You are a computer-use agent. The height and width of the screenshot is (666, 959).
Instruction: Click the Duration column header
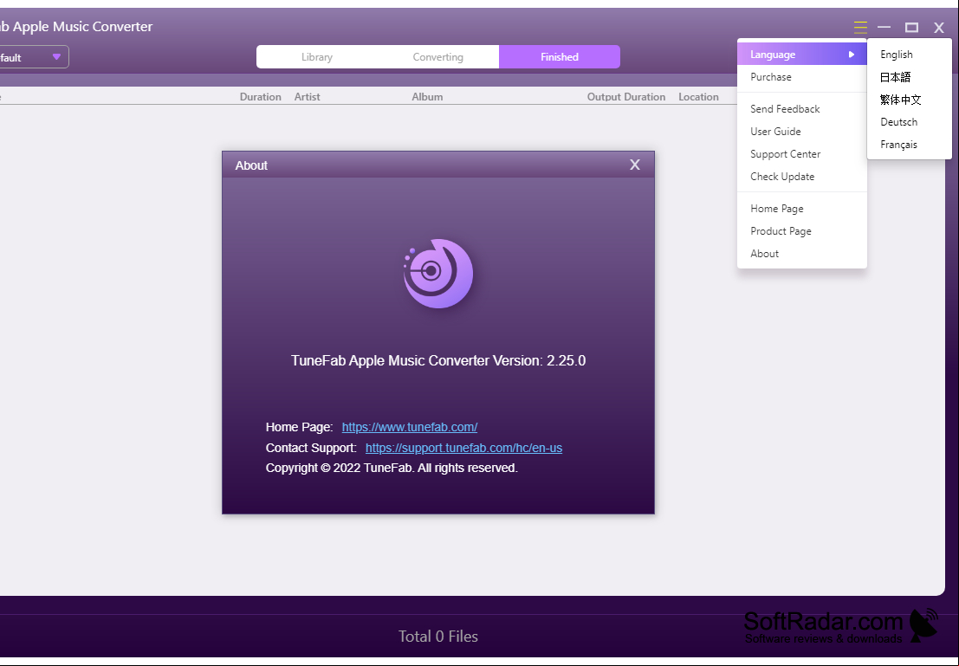click(x=261, y=97)
